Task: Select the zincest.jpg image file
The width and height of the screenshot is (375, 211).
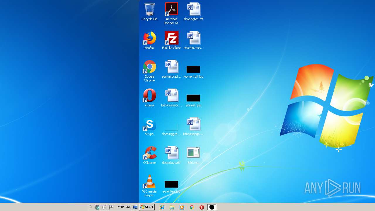Action: coord(193,100)
